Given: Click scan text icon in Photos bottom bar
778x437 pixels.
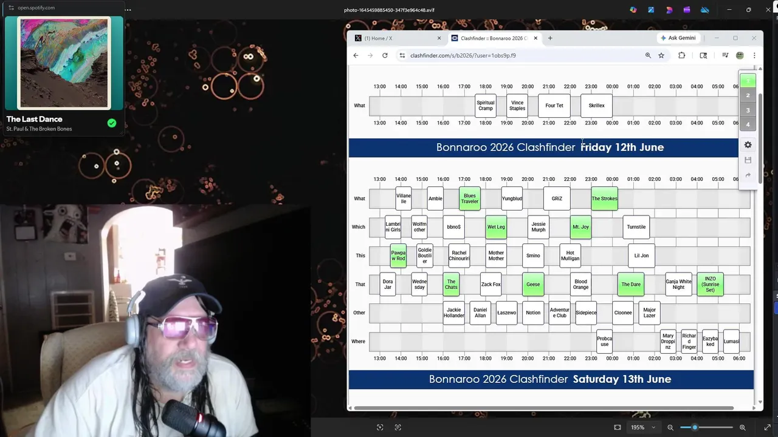Looking at the screenshot, I should [x=398, y=427].
